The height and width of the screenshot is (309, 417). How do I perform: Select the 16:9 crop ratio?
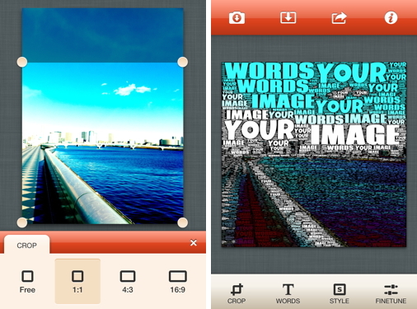coord(178,282)
